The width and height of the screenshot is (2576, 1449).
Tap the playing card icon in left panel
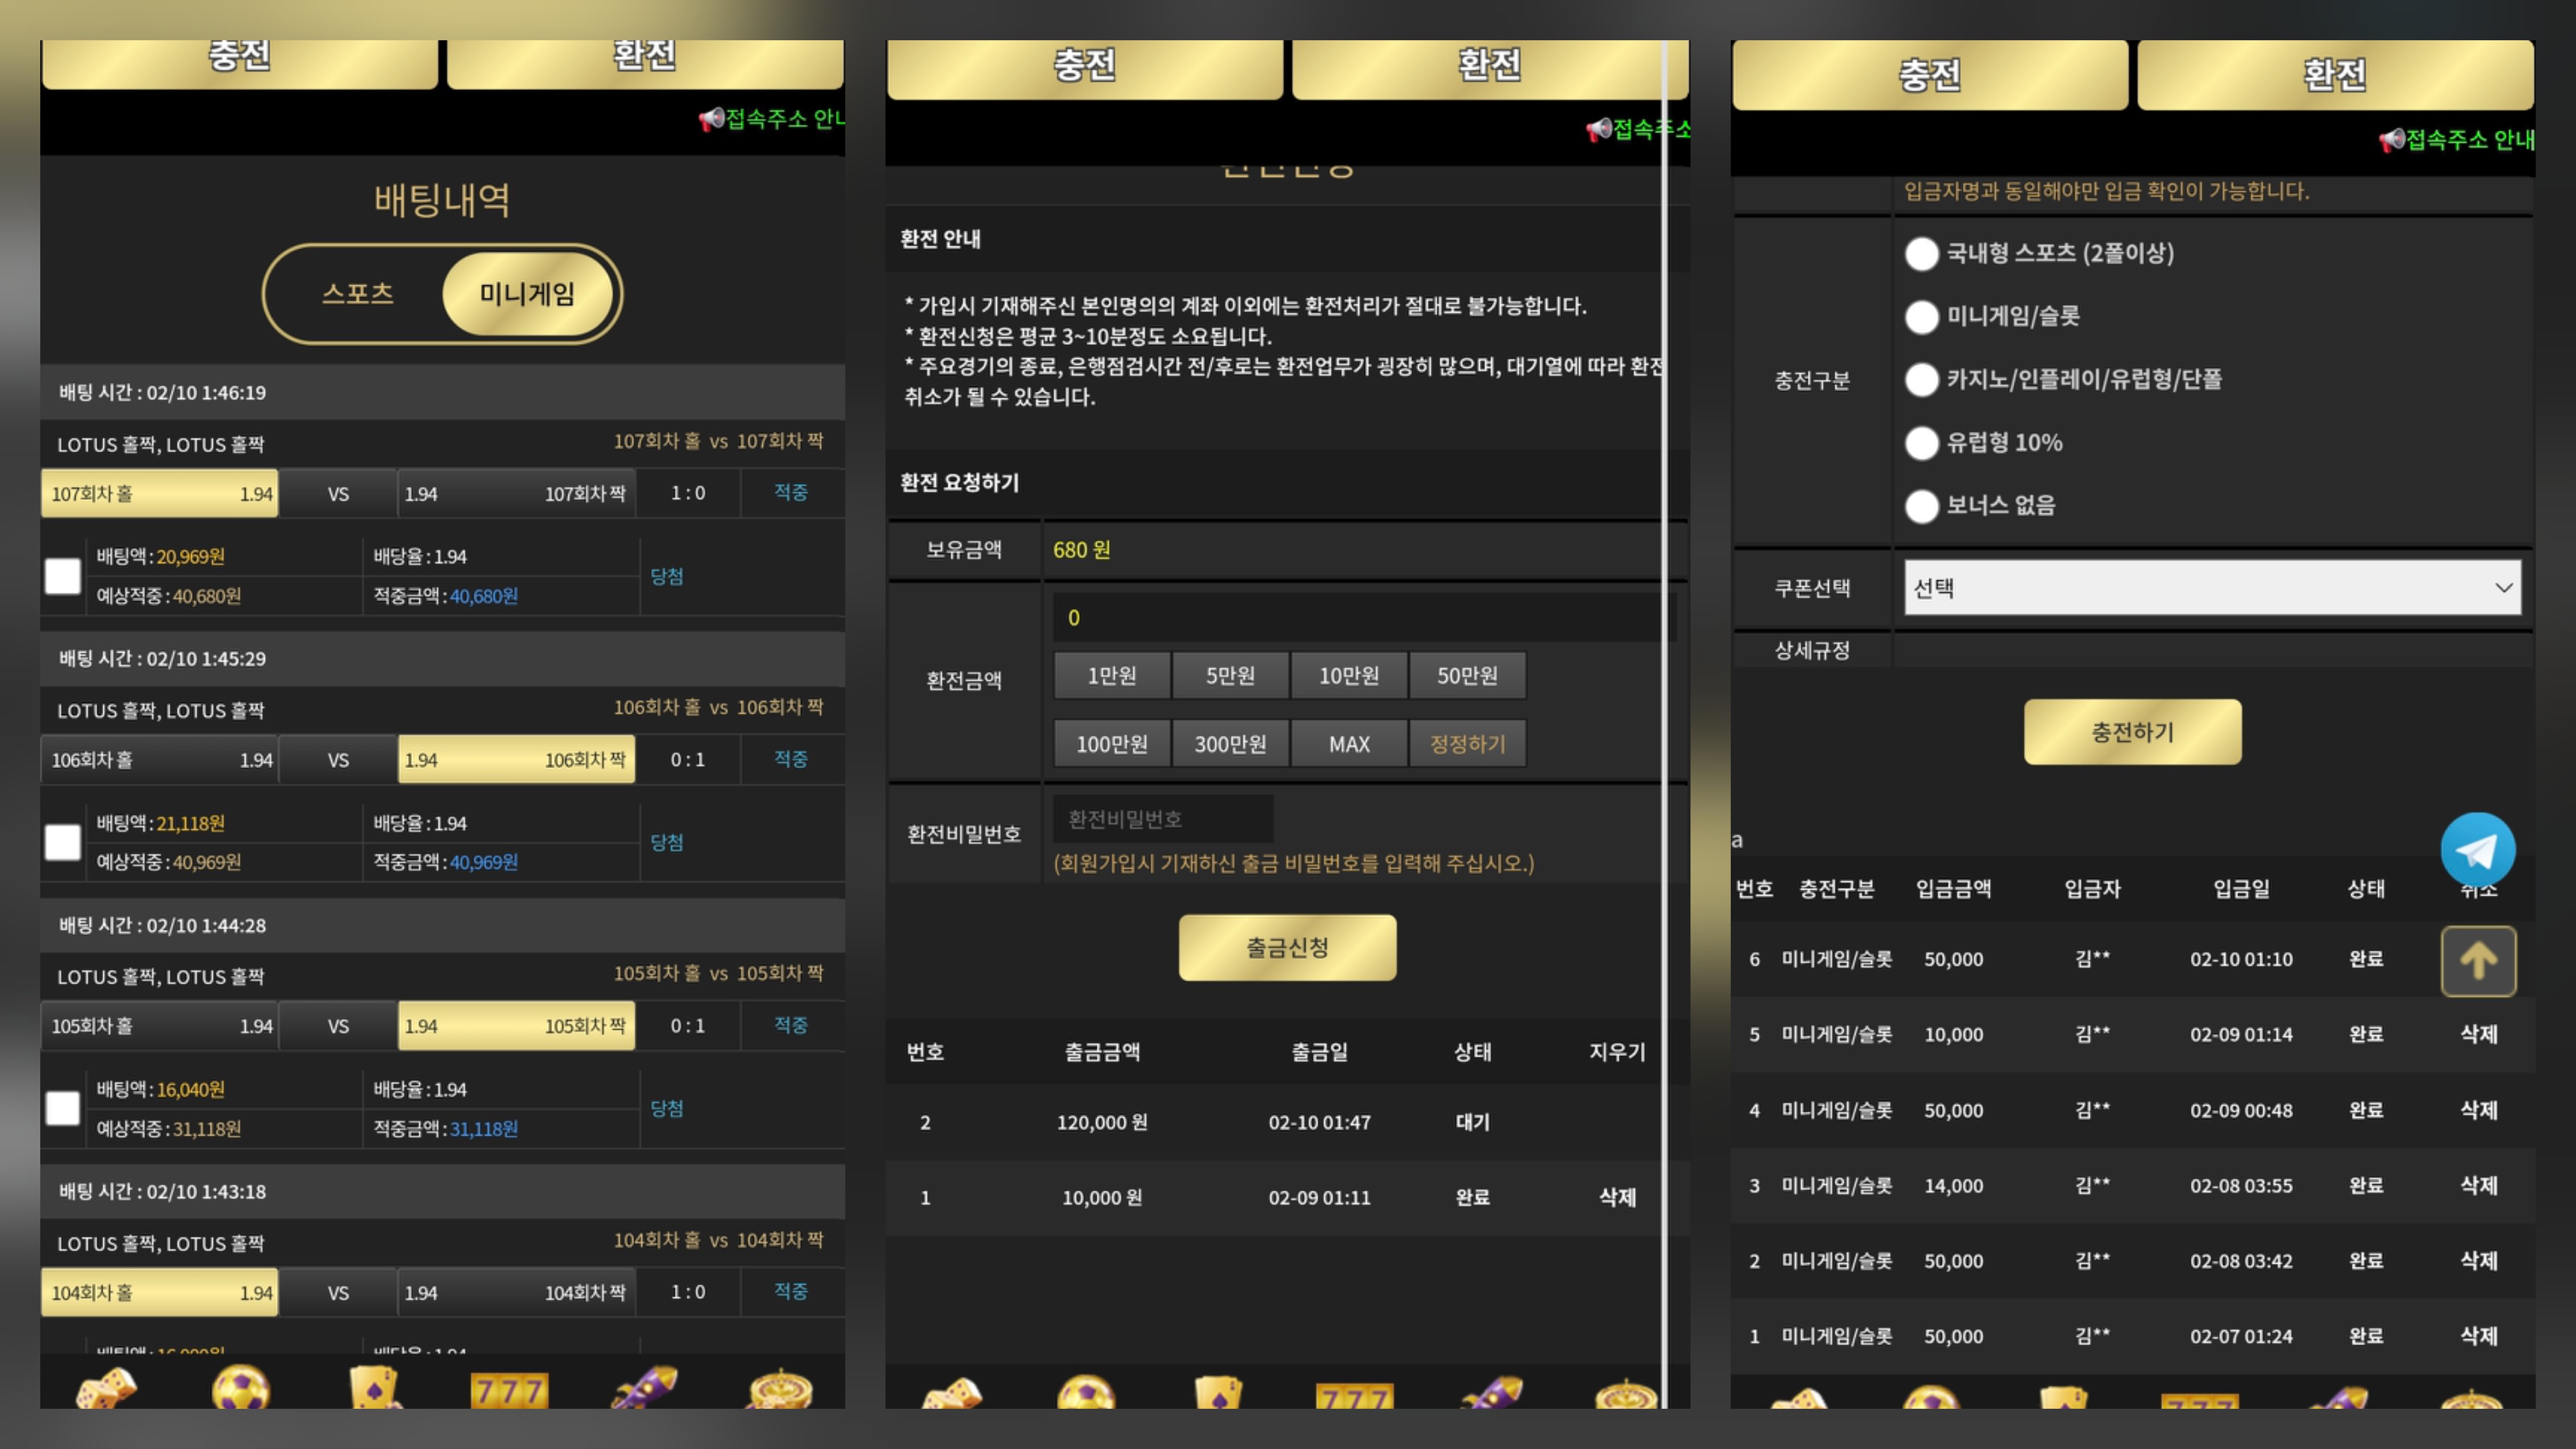pos(374,1388)
